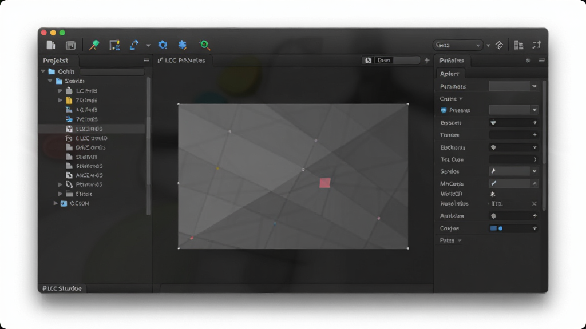Click the swap arrows icon at the toolbar's far right

coord(537,45)
